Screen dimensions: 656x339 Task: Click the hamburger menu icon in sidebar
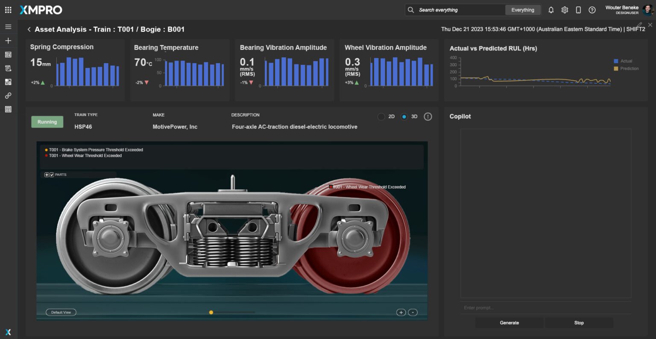(x=8, y=27)
